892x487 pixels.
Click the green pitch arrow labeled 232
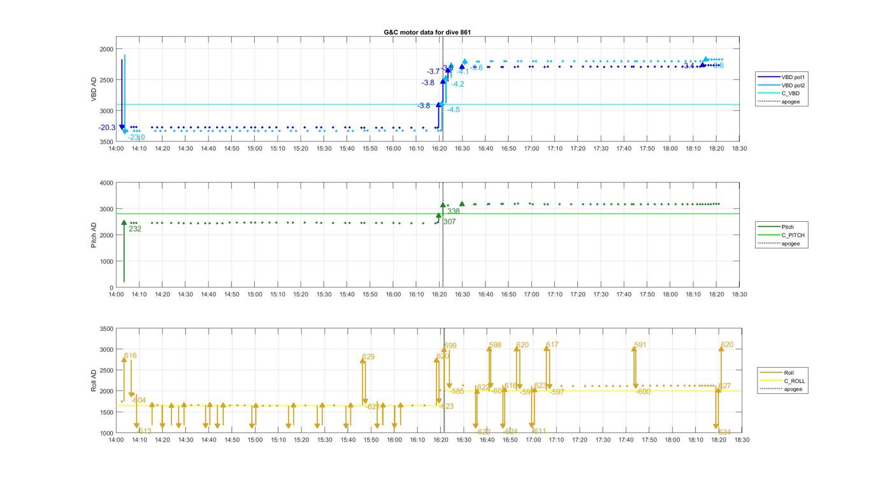click(124, 252)
